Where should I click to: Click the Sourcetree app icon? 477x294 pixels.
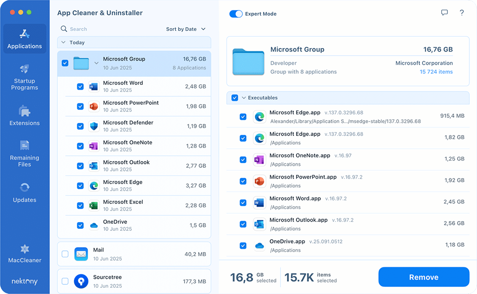click(x=81, y=282)
